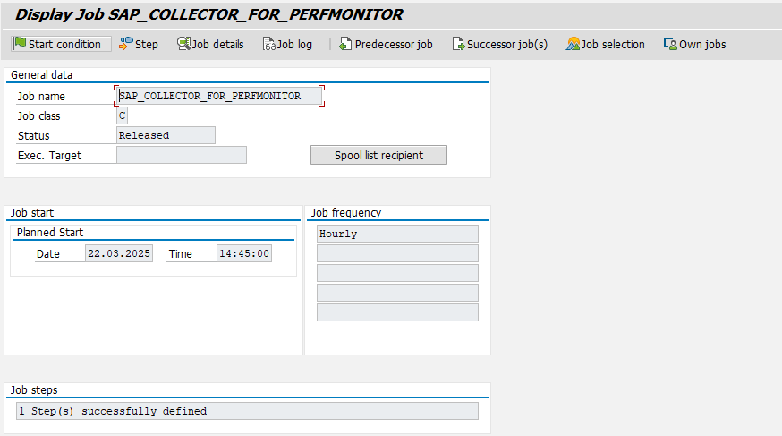
Task: Click the Job class field showing C
Action: click(x=123, y=115)
